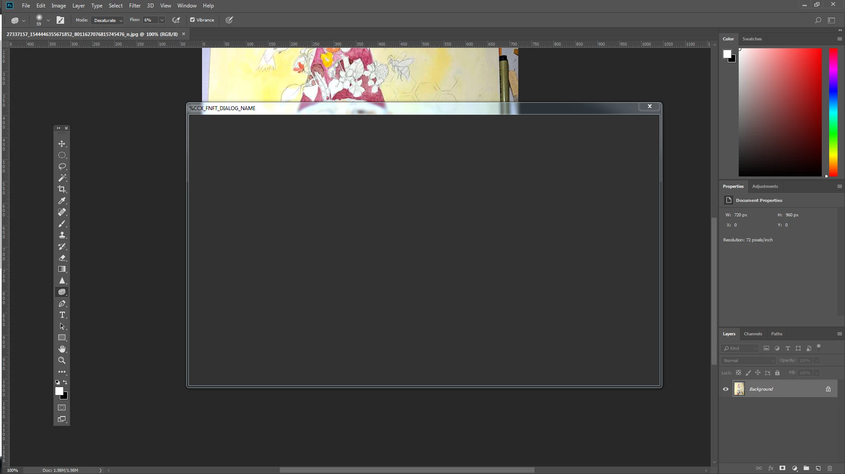
Task: Toggle transparent pixels lock in Layers
Action: [x=738, y=373]
